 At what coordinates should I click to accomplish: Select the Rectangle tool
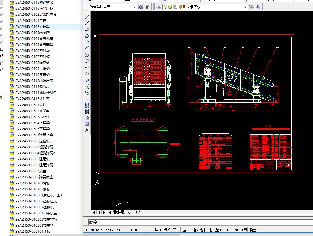pyautogui.click(x=87, y=42)
